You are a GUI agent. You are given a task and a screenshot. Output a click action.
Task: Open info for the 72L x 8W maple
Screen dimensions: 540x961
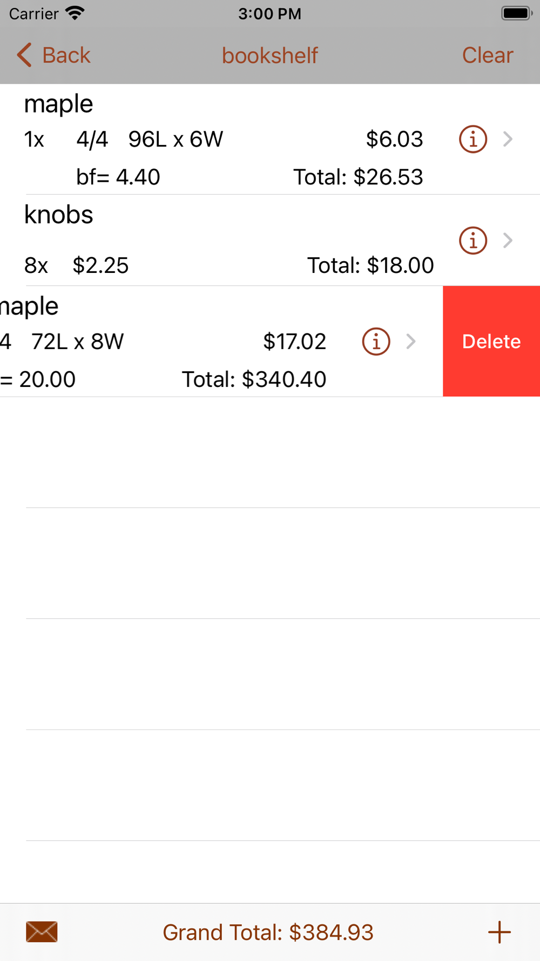(376, 342)
